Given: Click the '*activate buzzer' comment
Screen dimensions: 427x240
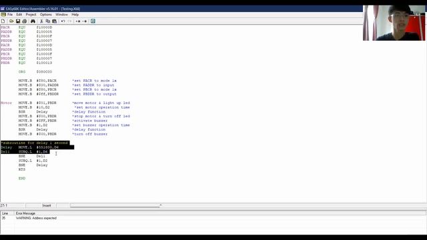Looking at the screenshot, I should coord(90,121).
